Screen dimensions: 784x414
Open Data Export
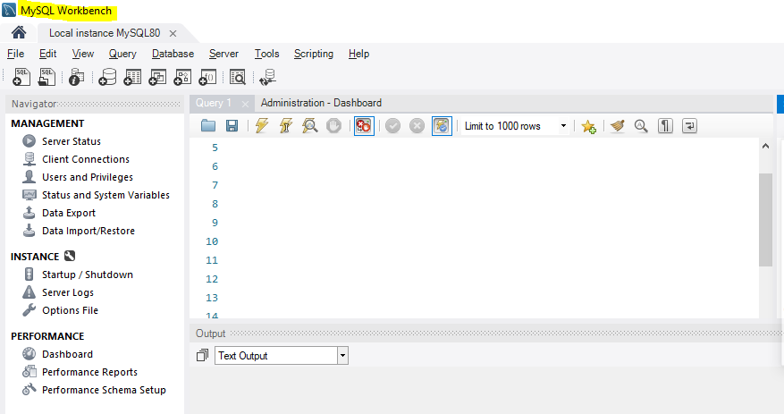69,213
